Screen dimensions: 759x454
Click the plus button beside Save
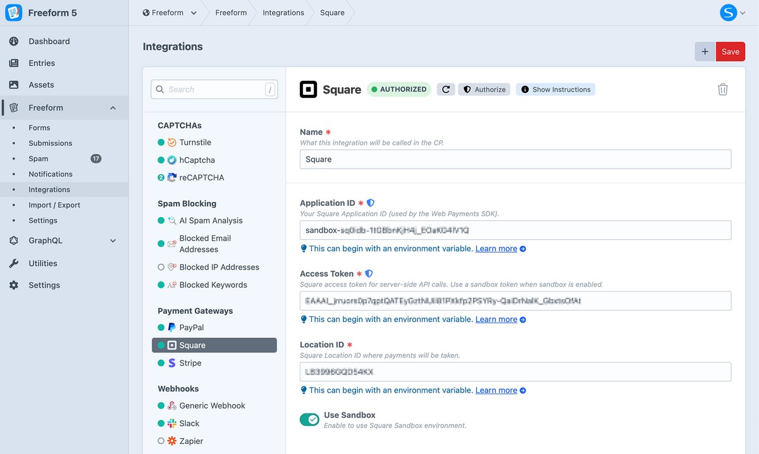tap(705, 52)
